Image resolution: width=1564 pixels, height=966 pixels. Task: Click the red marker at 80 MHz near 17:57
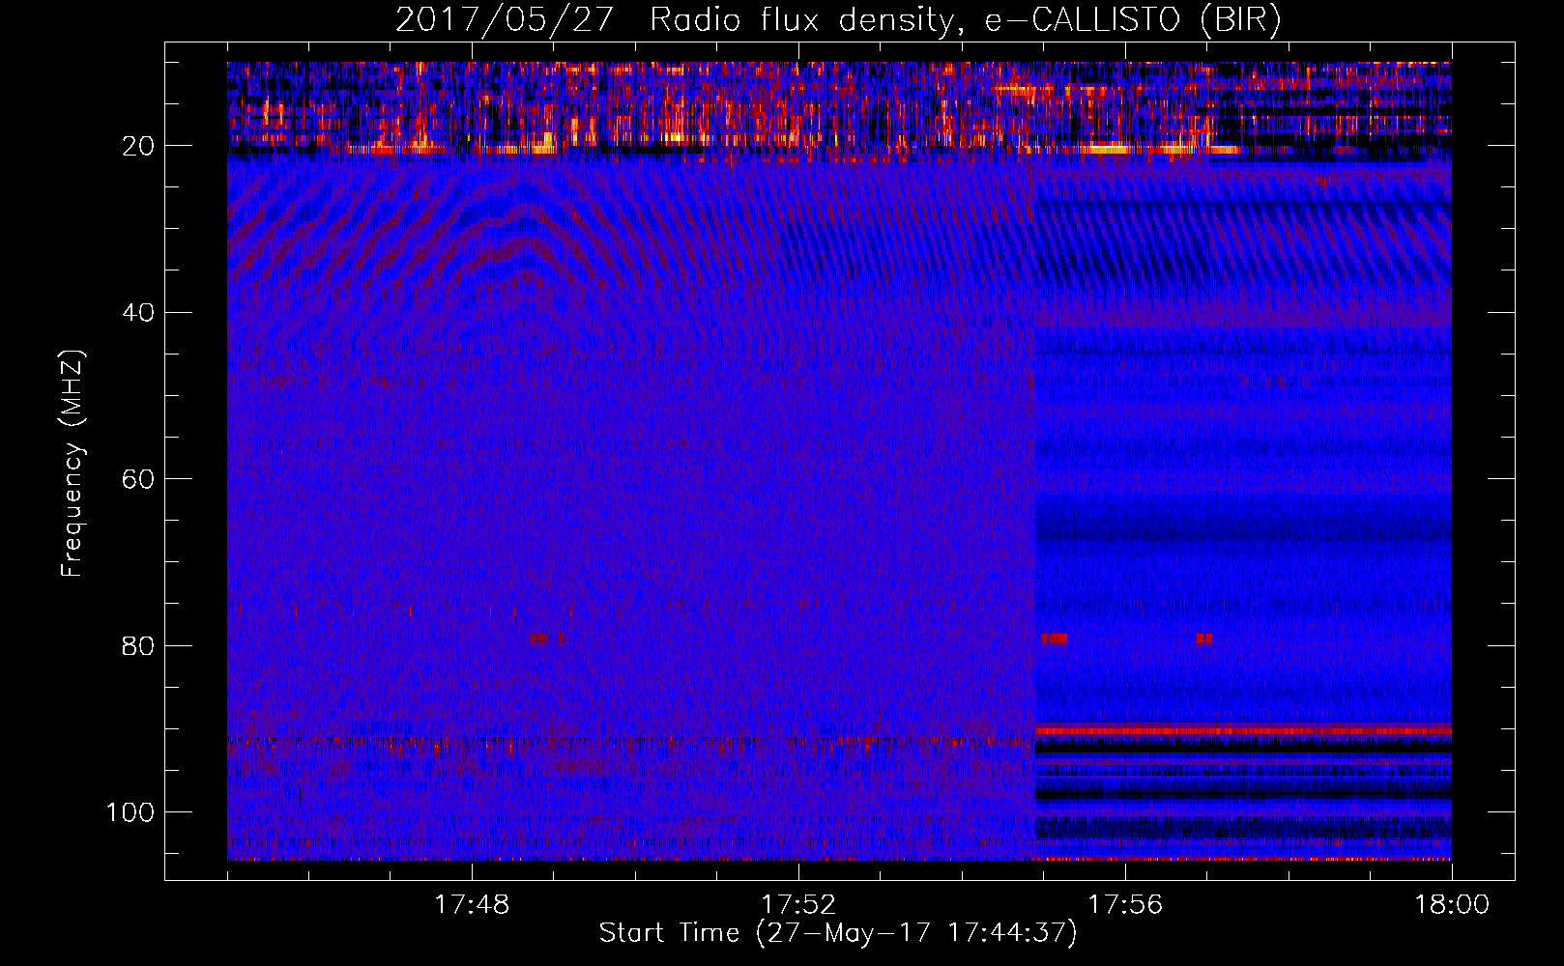click(1203, 639)
